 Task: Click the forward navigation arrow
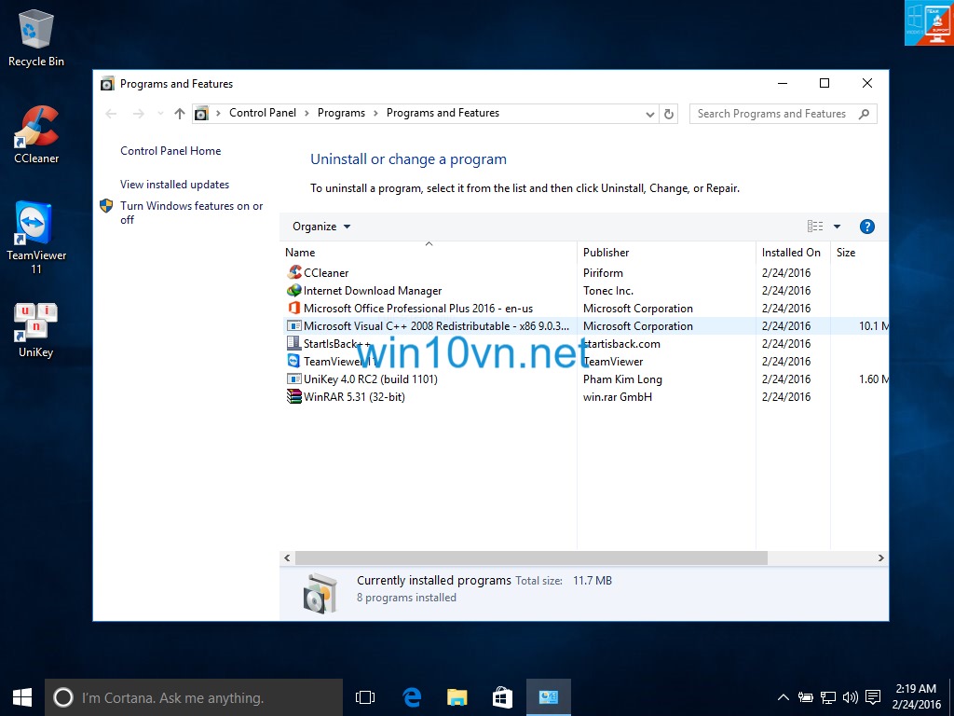[x=139, y=113]
